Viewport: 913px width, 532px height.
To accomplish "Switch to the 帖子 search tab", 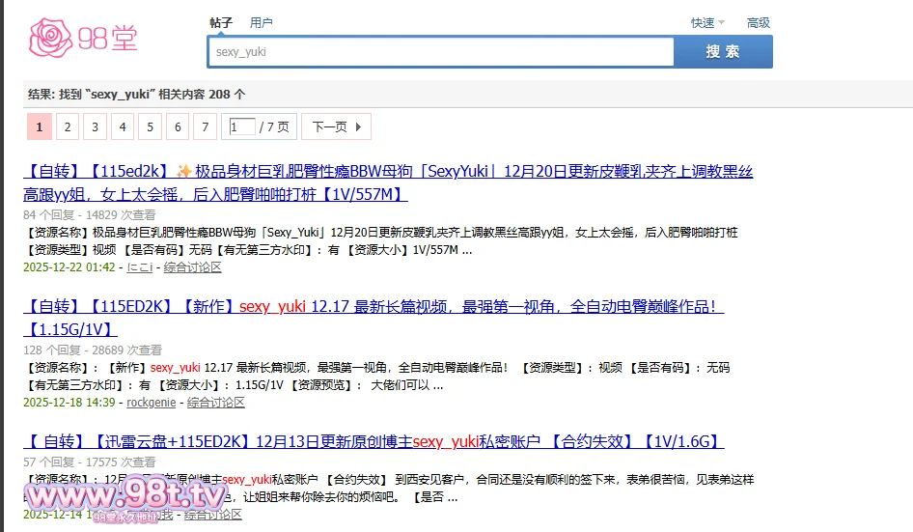I will [221, 22].
